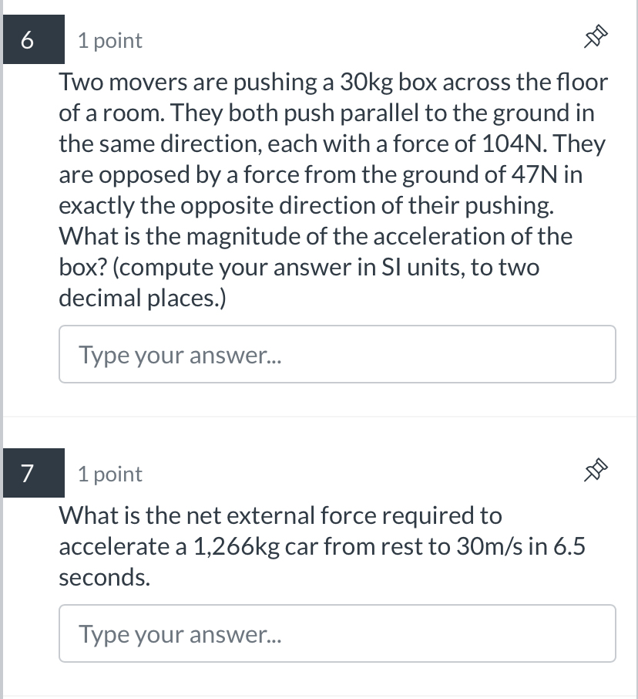Select the '1 point' label on question 6
Screen dimensions: 638x699
tap(109, 40)
